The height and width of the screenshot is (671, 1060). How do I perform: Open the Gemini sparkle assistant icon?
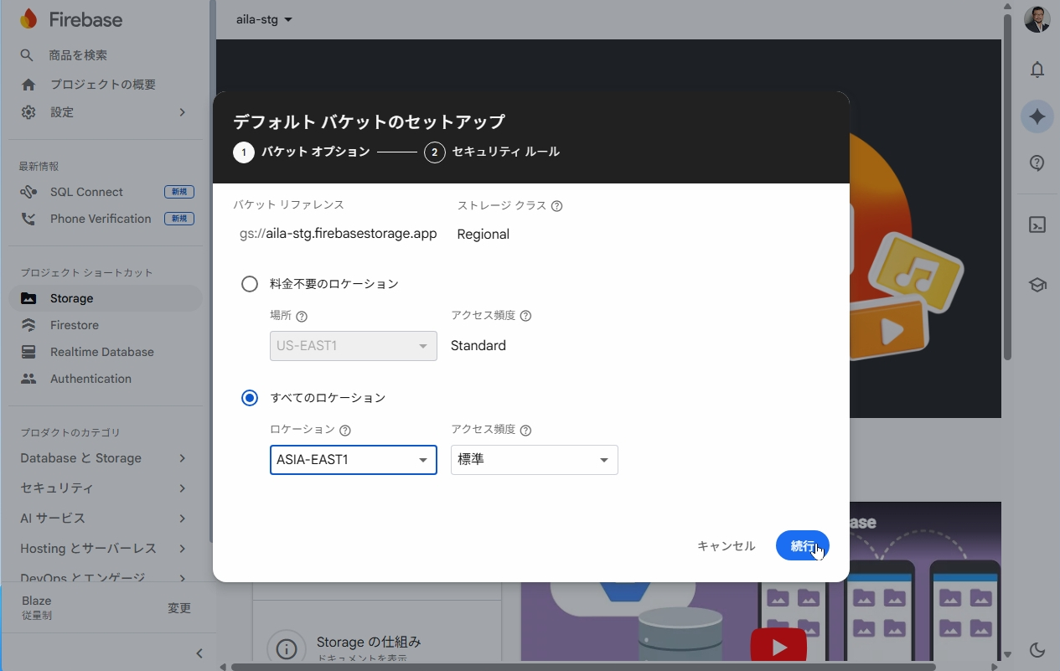point(1037,116)
